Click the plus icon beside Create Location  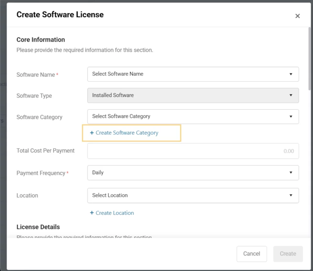[x=92, y=213]
